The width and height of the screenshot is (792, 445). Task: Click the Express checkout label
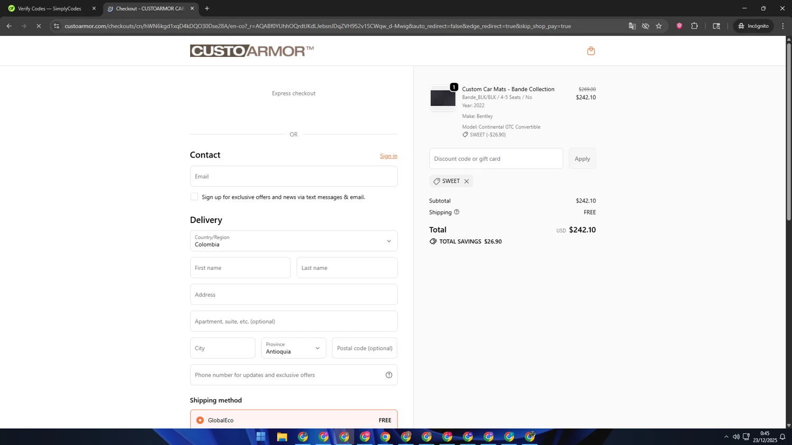[x=294, y=93]
